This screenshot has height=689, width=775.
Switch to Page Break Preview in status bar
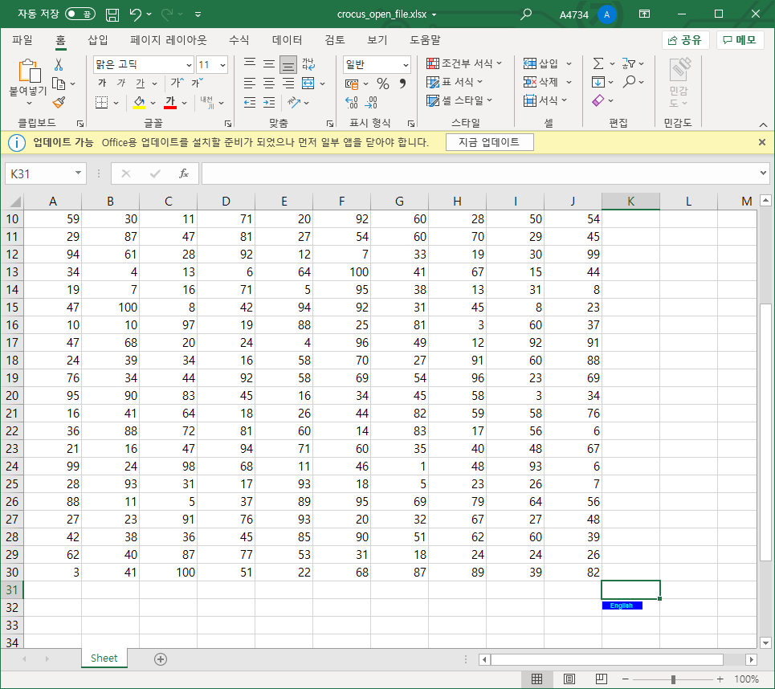pyautogui.click(x=601, y=679)
